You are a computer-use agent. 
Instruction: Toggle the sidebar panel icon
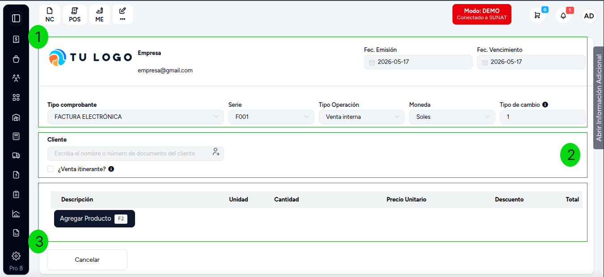16,18
